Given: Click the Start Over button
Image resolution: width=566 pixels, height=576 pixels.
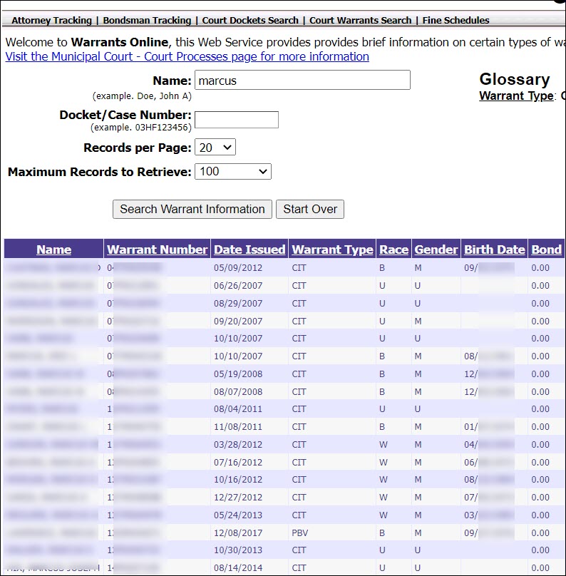Looking at the screenshot, I should pos(310,209).
